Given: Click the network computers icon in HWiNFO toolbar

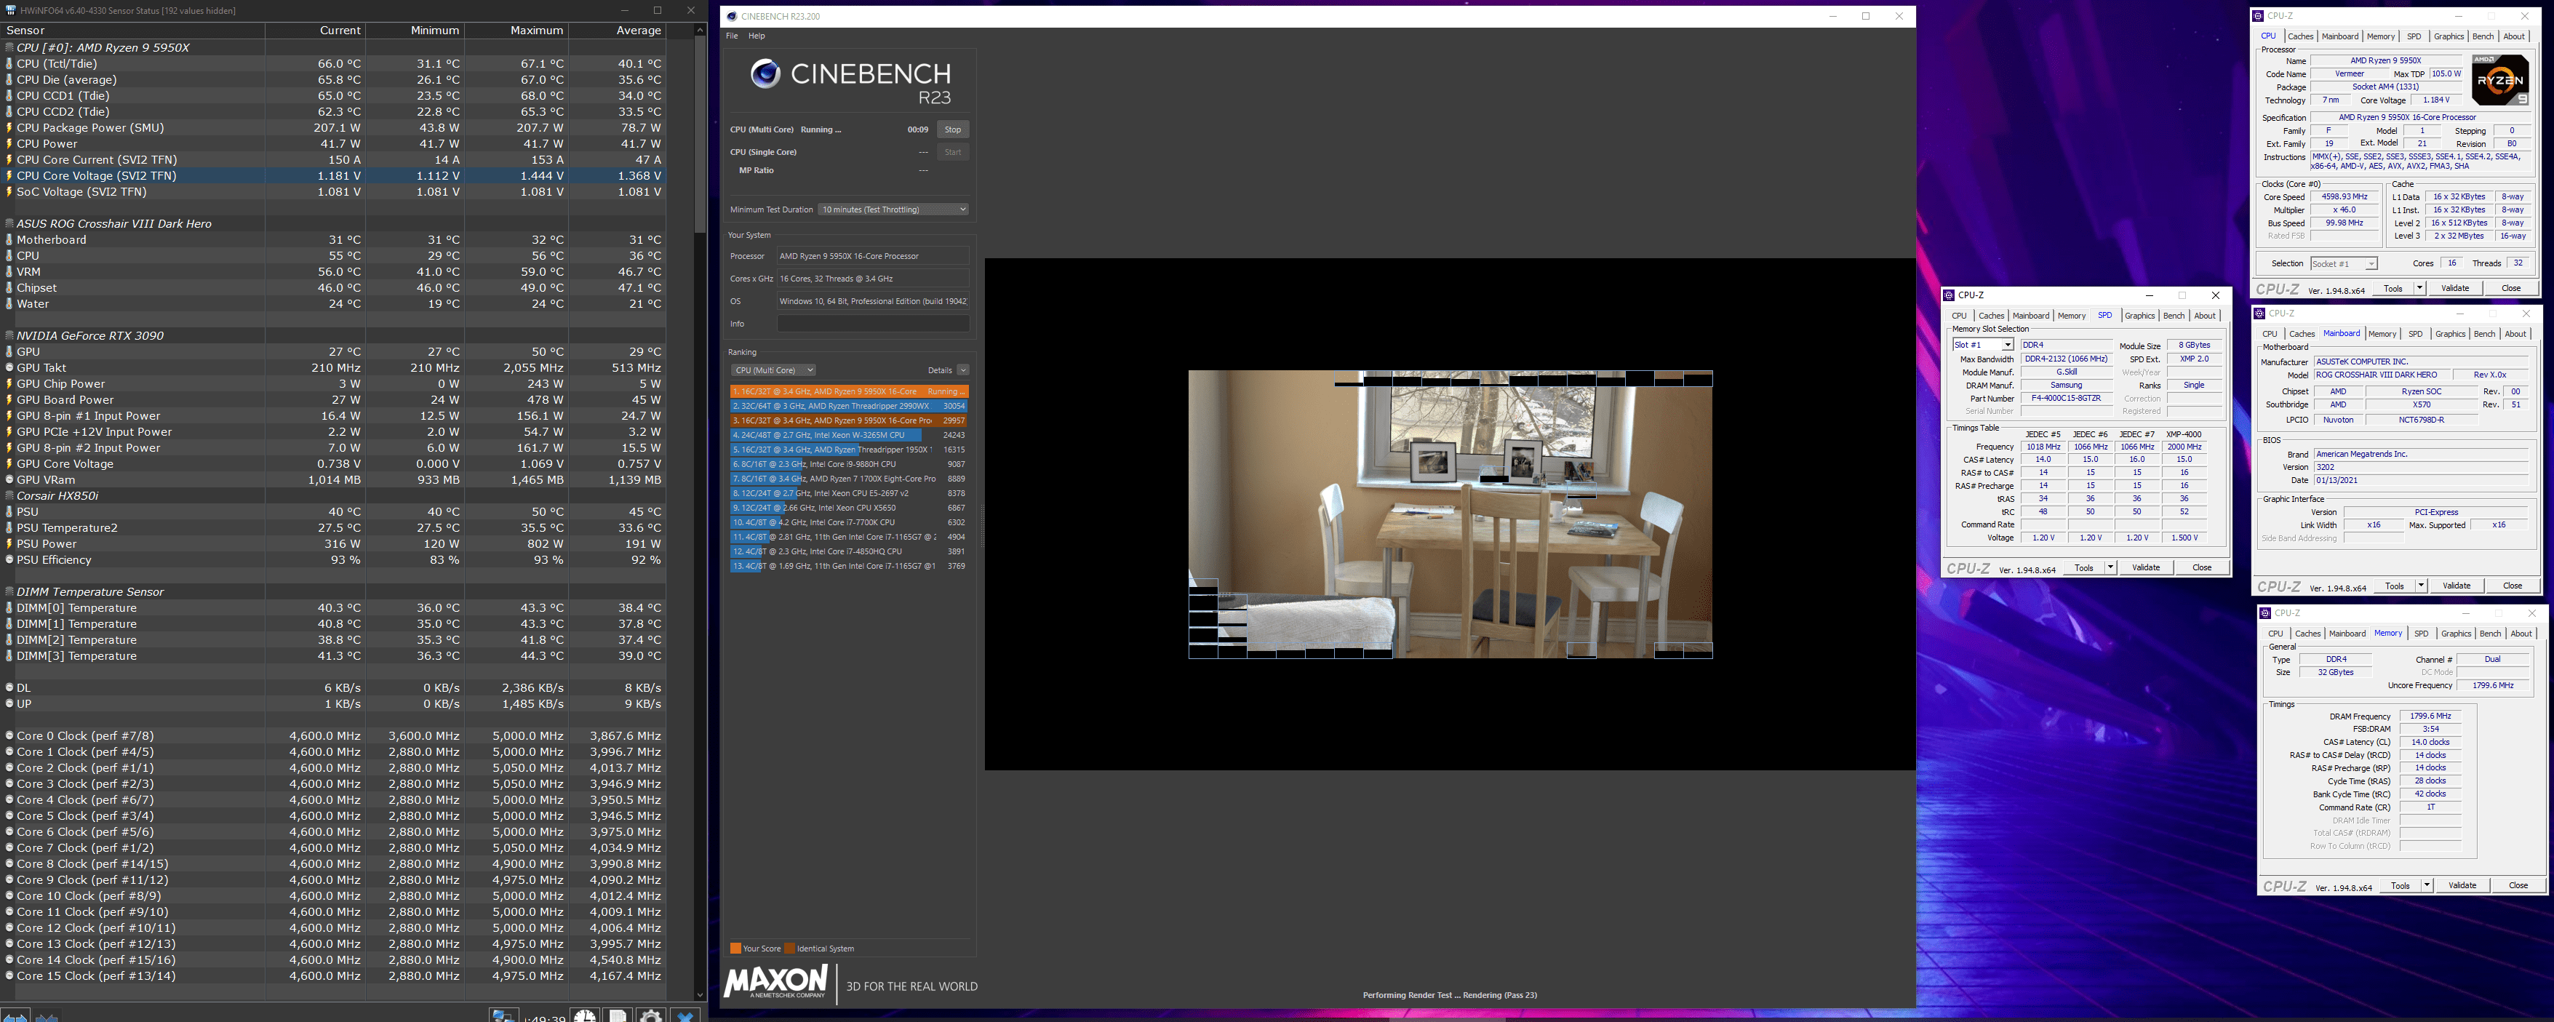Looking at the screenshot, I should coord(503,1016).
